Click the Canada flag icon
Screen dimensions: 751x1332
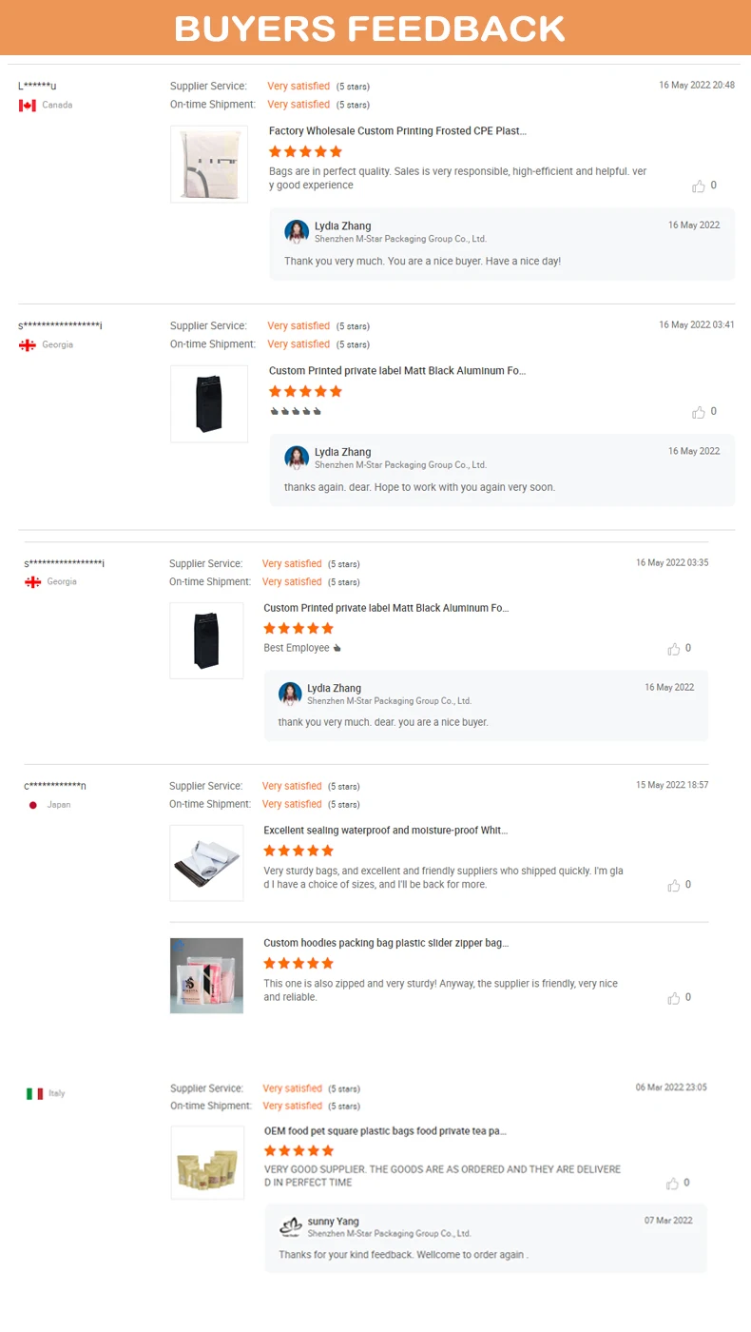point(28,106)
